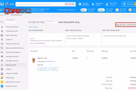The height and width of the screenshot is (90, 136).
Task: Click the Giá 35.000 ₫ cell
Action: tap(75, 58)
